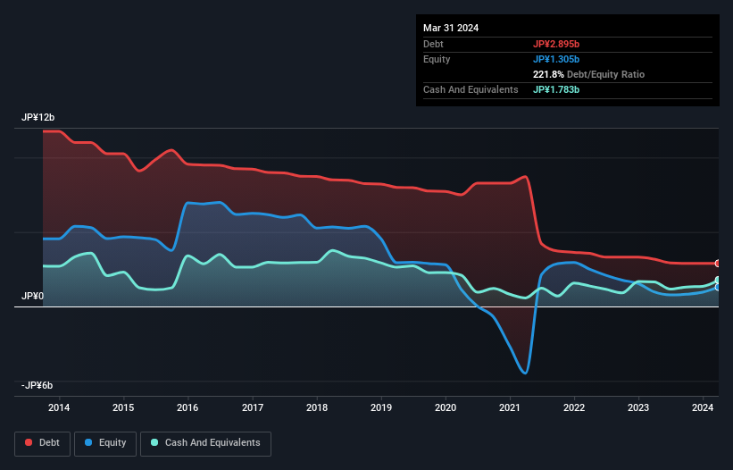This screenshot has height=470, width=733.
Task: Click the 2017 x-axis label
Action: click(253, 407)
